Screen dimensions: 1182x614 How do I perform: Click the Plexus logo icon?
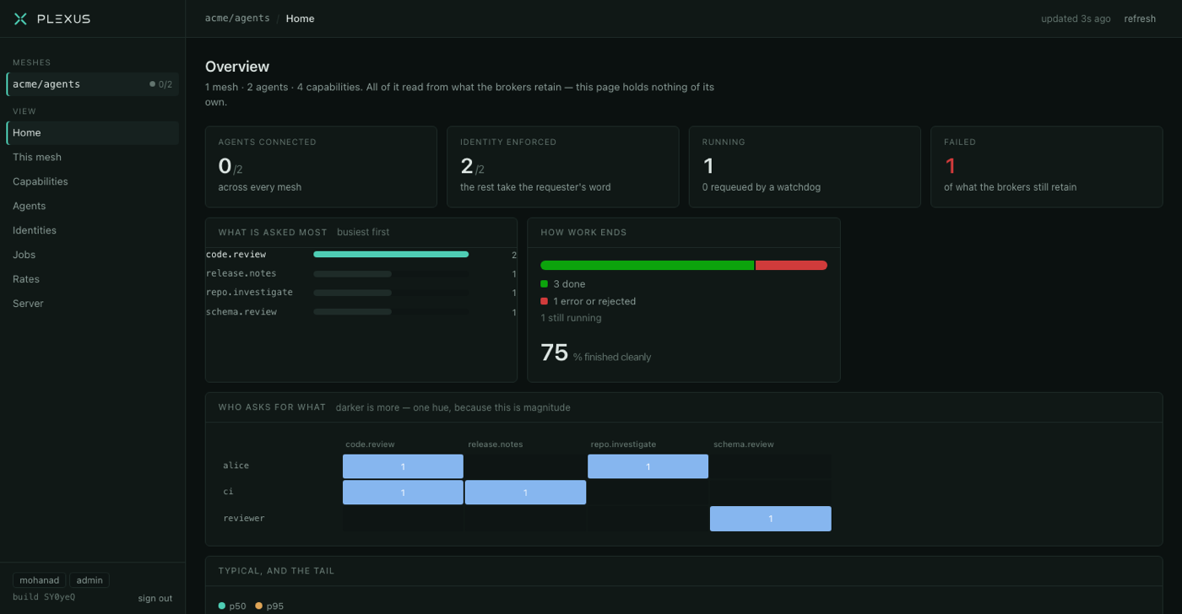click(20, 19)
